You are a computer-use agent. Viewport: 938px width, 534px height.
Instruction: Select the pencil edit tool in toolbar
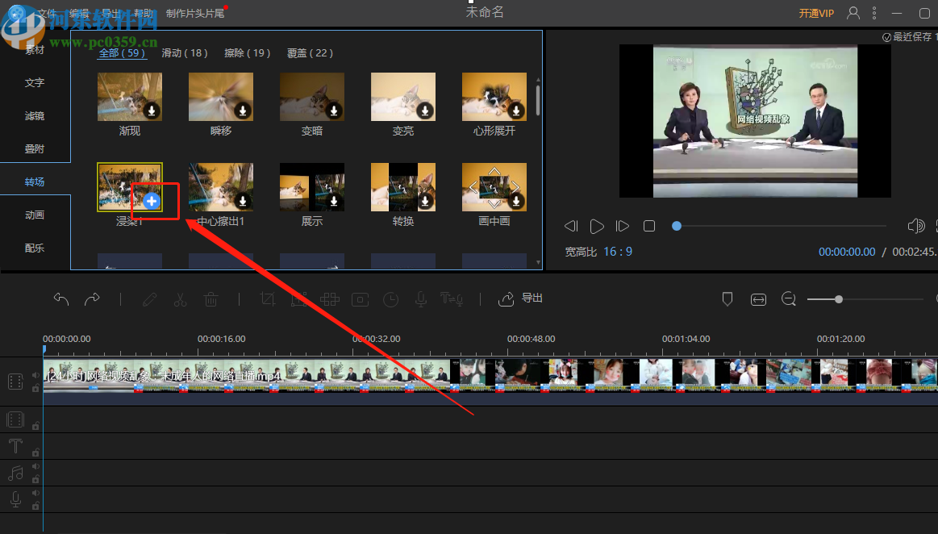[x=149, y=299]
